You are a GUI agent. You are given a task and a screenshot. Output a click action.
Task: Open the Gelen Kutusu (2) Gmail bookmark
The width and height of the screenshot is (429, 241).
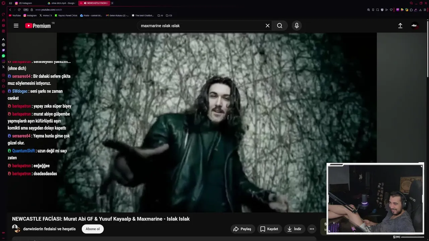(x=117, y=15)
